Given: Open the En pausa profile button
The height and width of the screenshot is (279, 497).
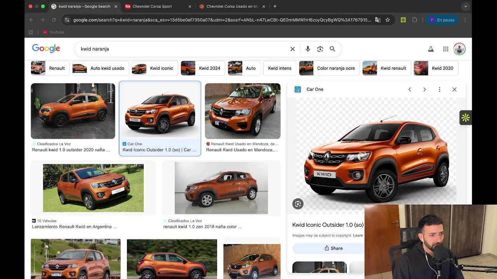Looking at the screenshot, I should [x=442, y=20].
